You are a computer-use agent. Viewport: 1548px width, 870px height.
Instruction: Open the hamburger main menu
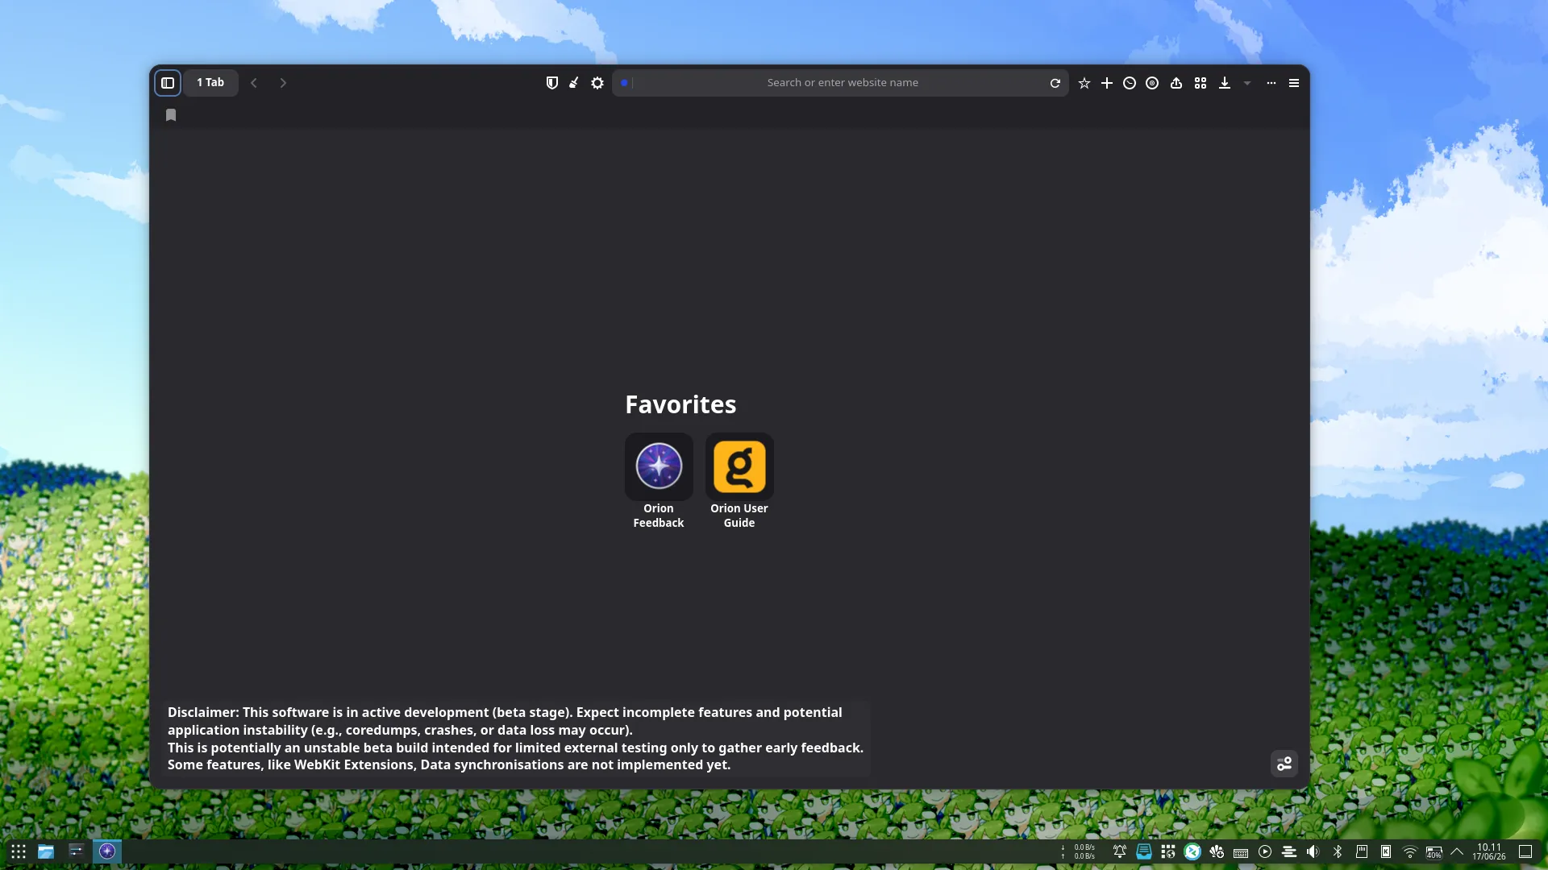1294,83
